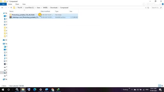Click 'This PC' in the address breadcrumb
This screenshot has height=92, width=164.
pos(20,8)
